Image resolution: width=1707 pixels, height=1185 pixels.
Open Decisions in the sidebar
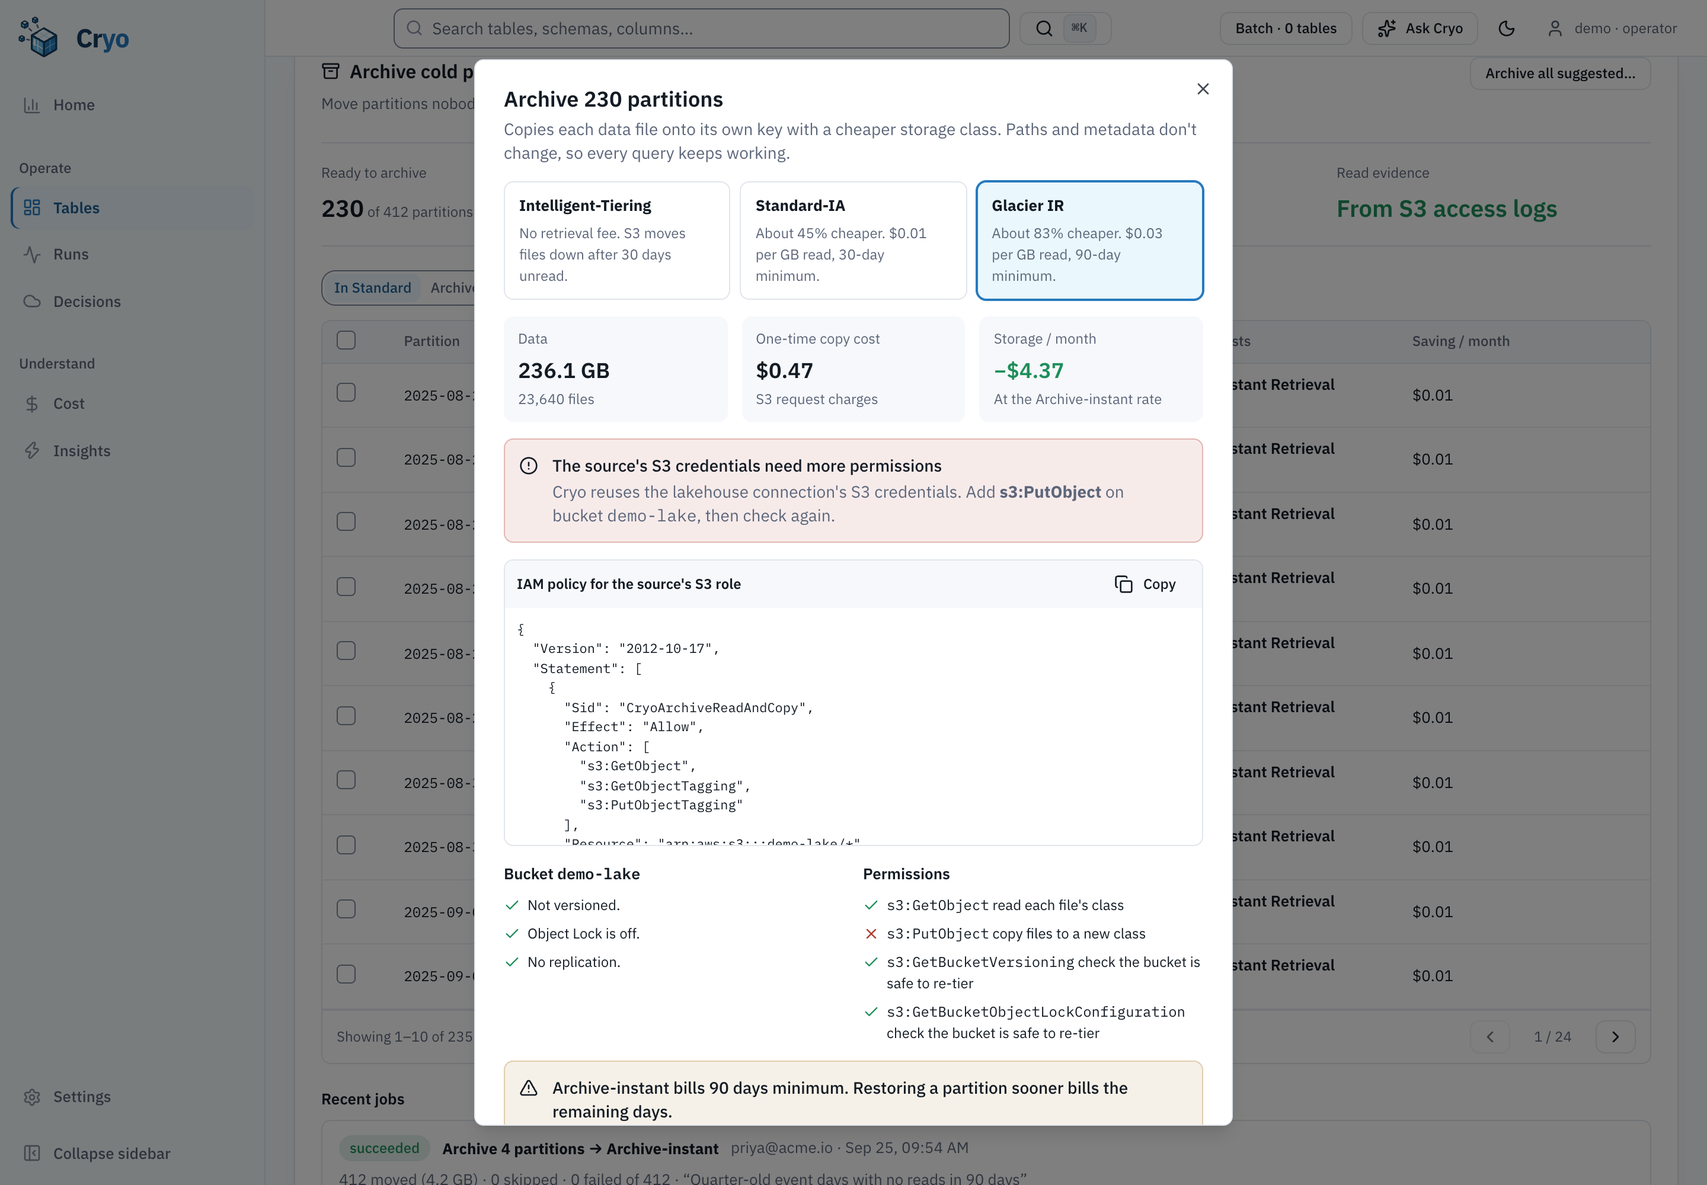(x=132, y=302)
